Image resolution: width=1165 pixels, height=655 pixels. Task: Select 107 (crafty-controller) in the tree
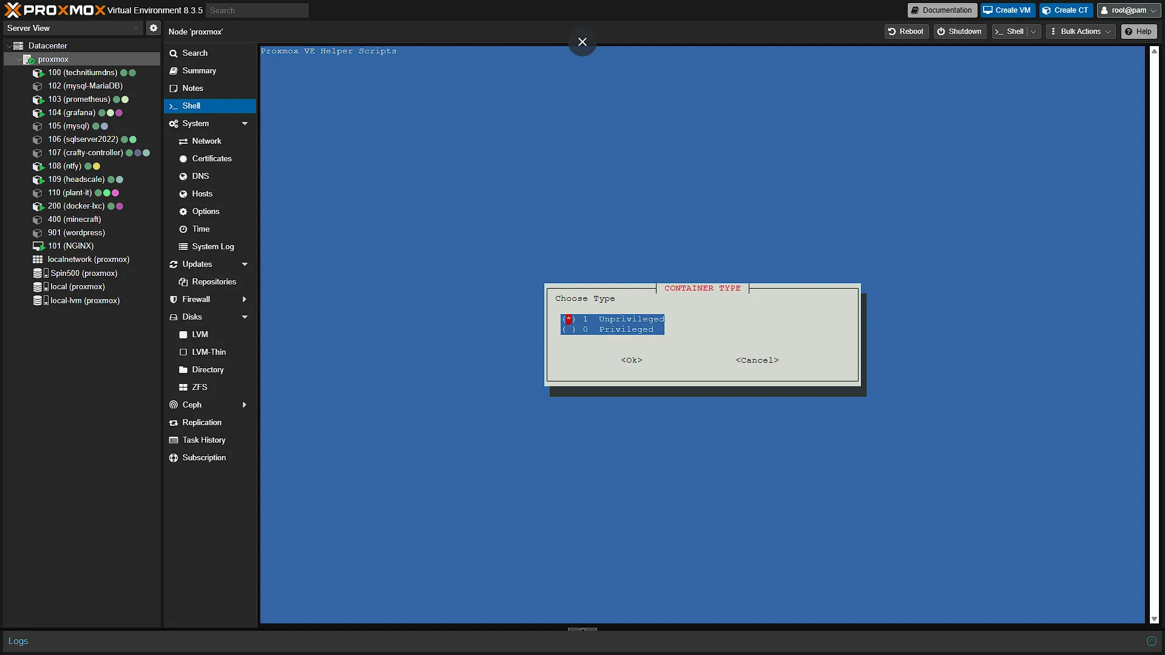click(x=82, y=153)
